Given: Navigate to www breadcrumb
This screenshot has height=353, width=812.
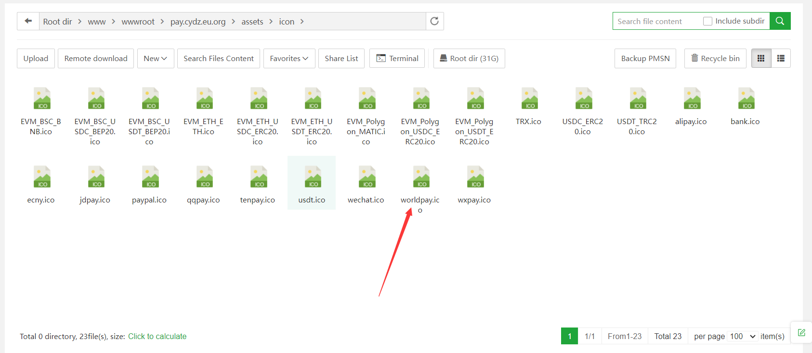Looking at the screenshot, I should pyautogui.click(x=97, y=22).
